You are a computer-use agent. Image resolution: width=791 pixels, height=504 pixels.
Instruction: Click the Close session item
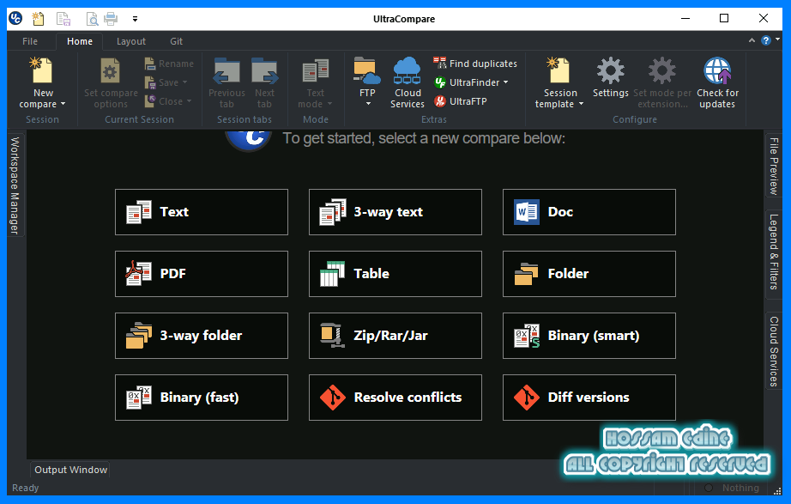pyautogui.click(x=168, y=101)
